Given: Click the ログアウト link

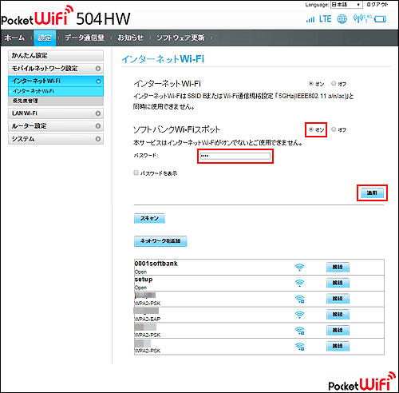Looking at the screenshot, I should click(x=377, y=5).
